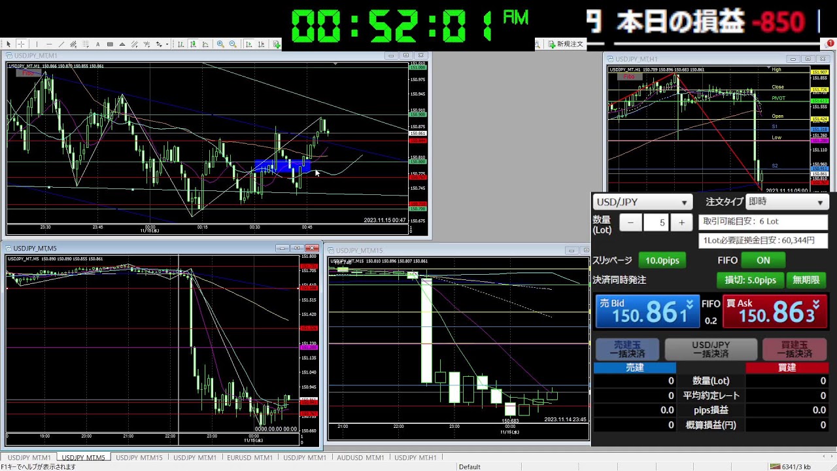The width and height of the screenshot is (837, 471).
Task: Click the zoom in magnifier icon
Action: pyautogui.click(x=220, y=44)
